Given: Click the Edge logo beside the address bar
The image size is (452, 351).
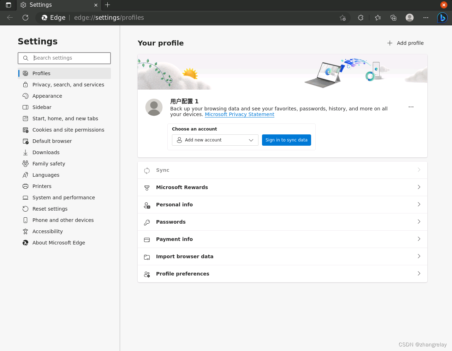Looking at the screenshot, I should (x=44, y=17).
